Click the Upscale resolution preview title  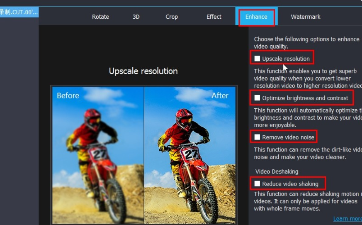pyautogui.click(x=143, y=71)
